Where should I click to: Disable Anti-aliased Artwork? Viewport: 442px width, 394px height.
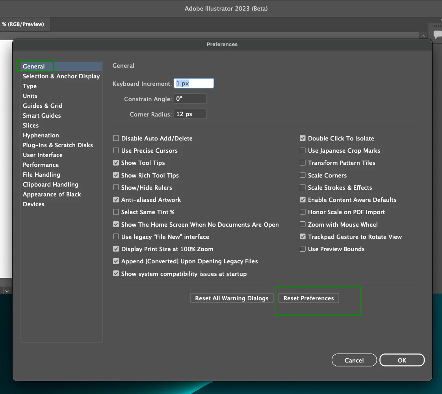(116, 200)
